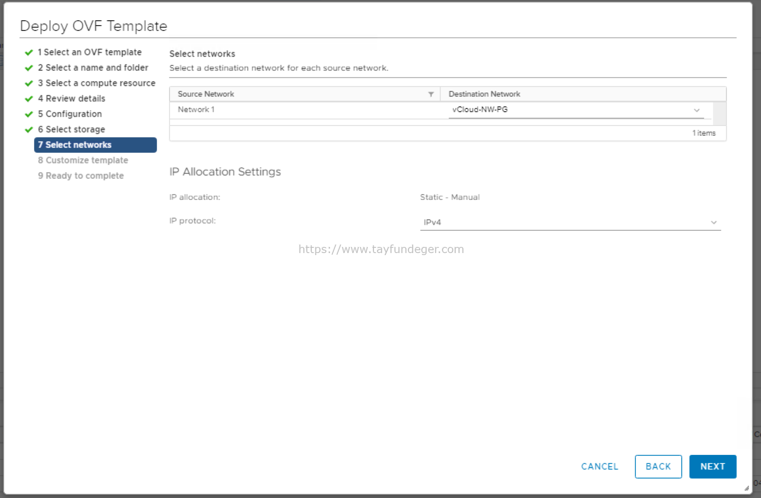
Task: Click the Static - Manual value
Action: pyautogui.click(x=450, y=197)
